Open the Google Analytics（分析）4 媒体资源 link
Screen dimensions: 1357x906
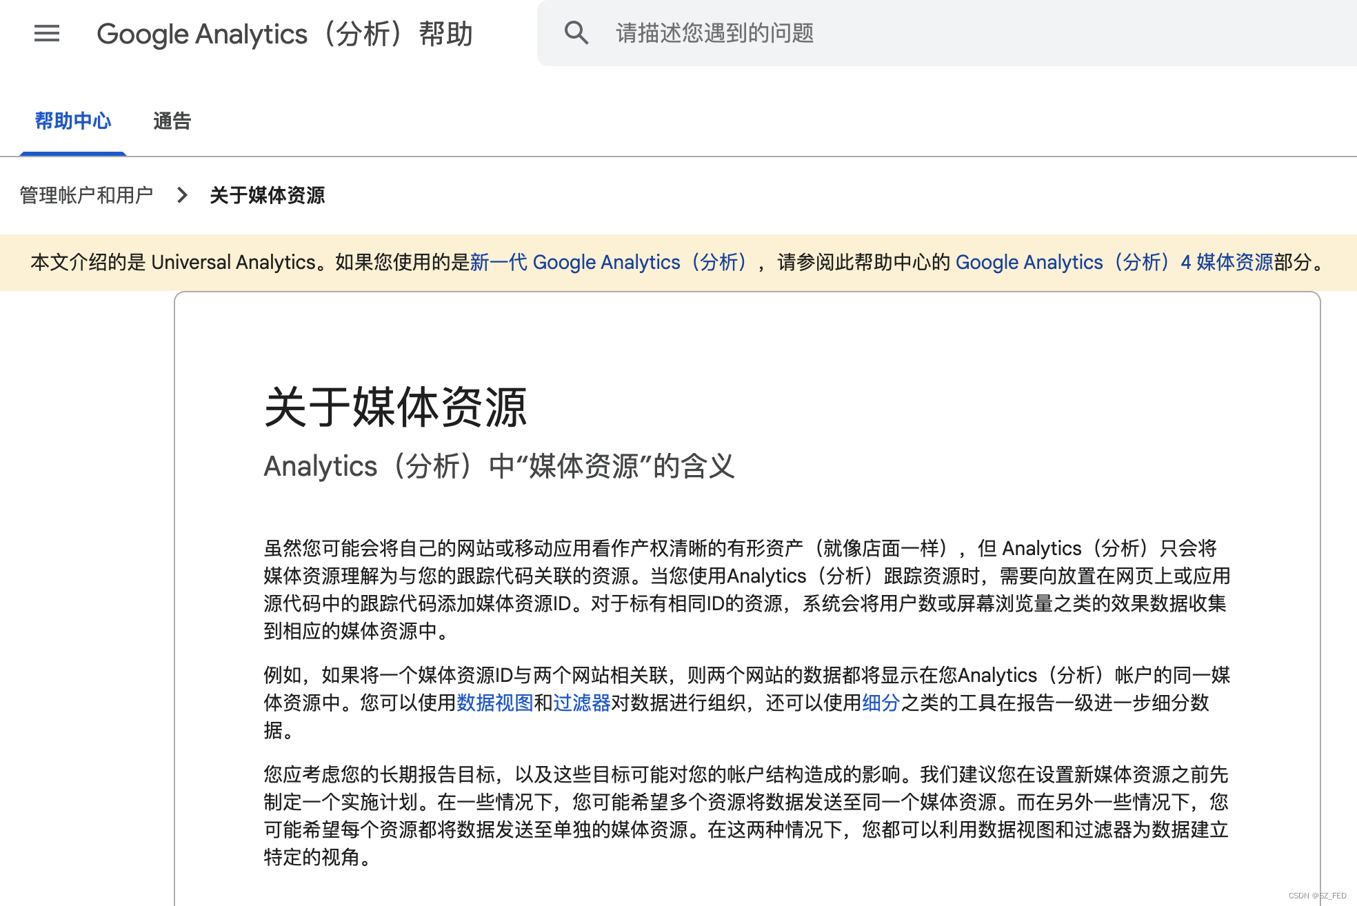click(x=1114, y=263)
